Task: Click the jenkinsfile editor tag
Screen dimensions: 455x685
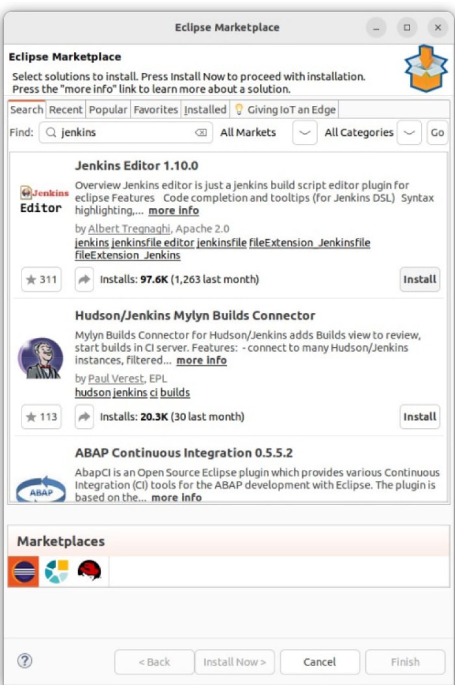Action: point(153,242)
